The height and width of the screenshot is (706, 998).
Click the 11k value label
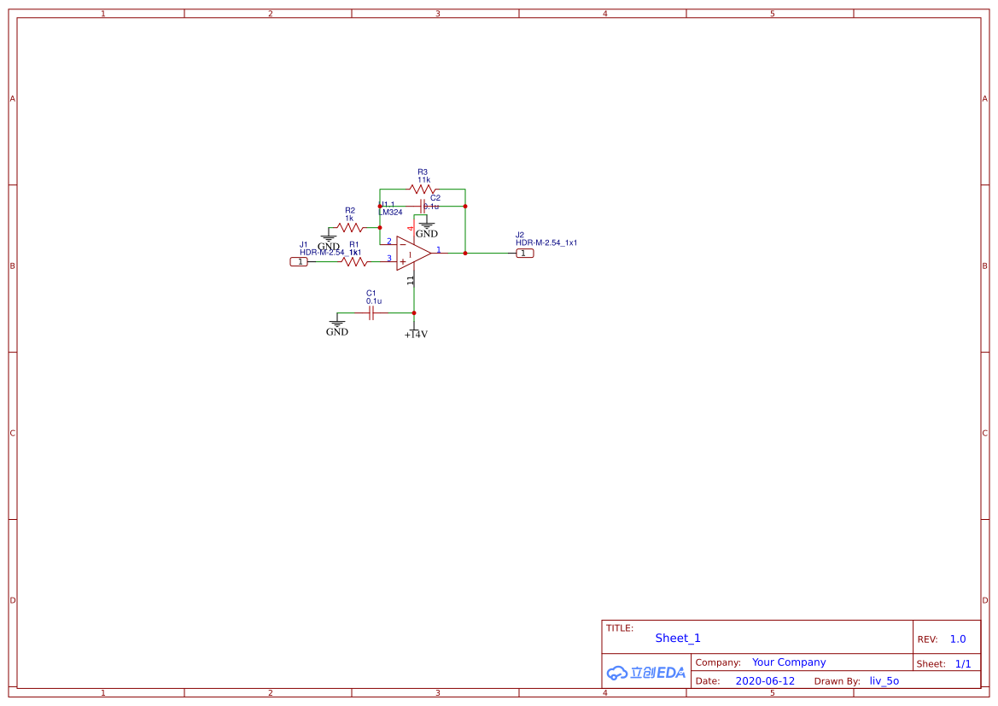pyautogui.click(x=424, y=180)
